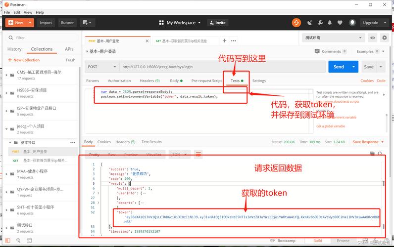The width and height of the screenshot is (394, 247).
Task: Switch to the Pre-request Script tab
Action: point(206,81)
